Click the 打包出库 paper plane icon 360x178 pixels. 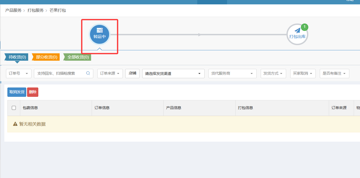point(297,30)
